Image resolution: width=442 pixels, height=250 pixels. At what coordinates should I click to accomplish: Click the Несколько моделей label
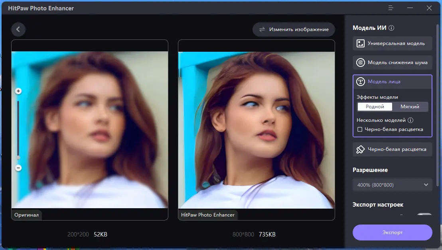[381, 120]
